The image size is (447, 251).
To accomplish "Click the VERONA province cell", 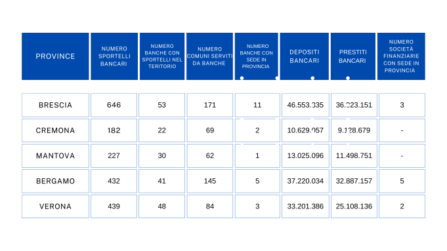I will [55, 206].
